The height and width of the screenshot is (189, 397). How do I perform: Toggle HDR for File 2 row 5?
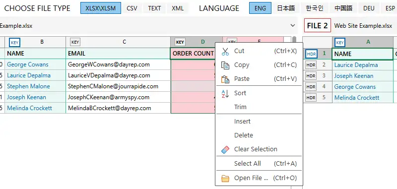click(x=311, y=97)
